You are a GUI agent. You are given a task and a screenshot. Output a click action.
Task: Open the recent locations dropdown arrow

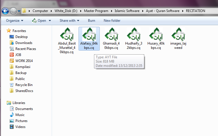19,11
